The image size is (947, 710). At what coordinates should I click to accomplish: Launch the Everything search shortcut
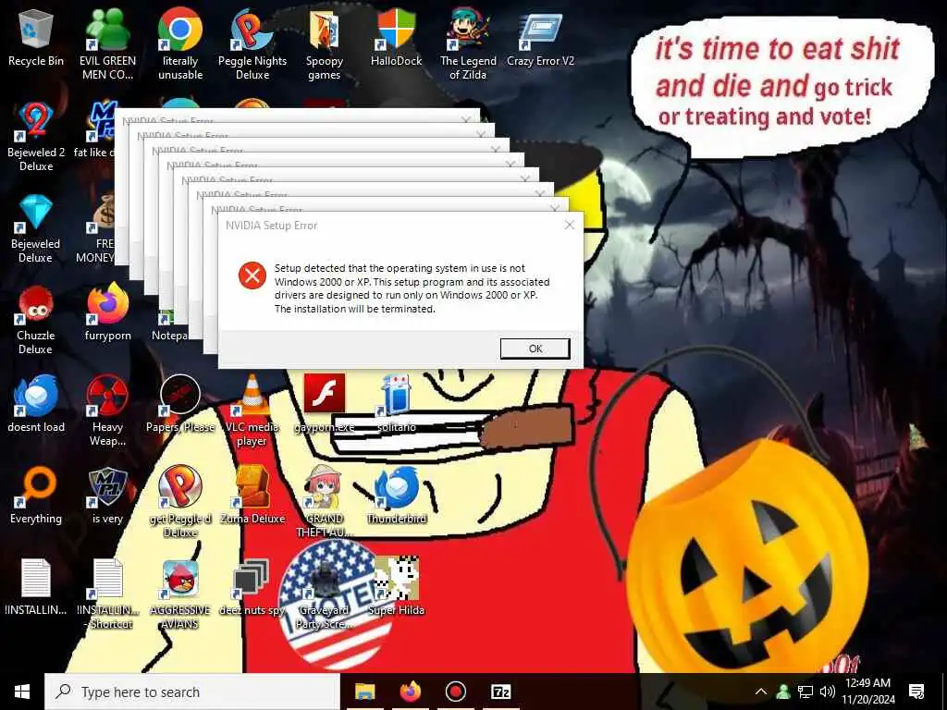pyautogui.click(x=36, y=496)
